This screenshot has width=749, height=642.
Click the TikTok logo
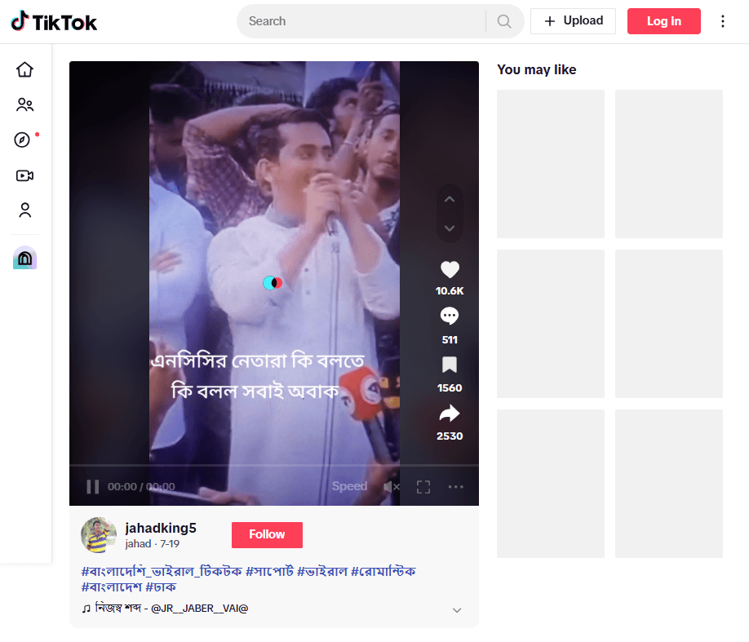(54, 21)
